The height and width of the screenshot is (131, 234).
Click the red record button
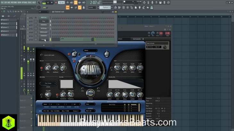click(x=56, y=3)
